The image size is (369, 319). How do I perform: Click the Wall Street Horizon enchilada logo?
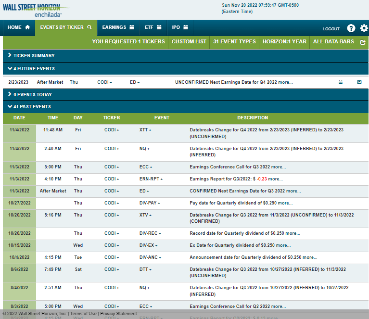34,9
